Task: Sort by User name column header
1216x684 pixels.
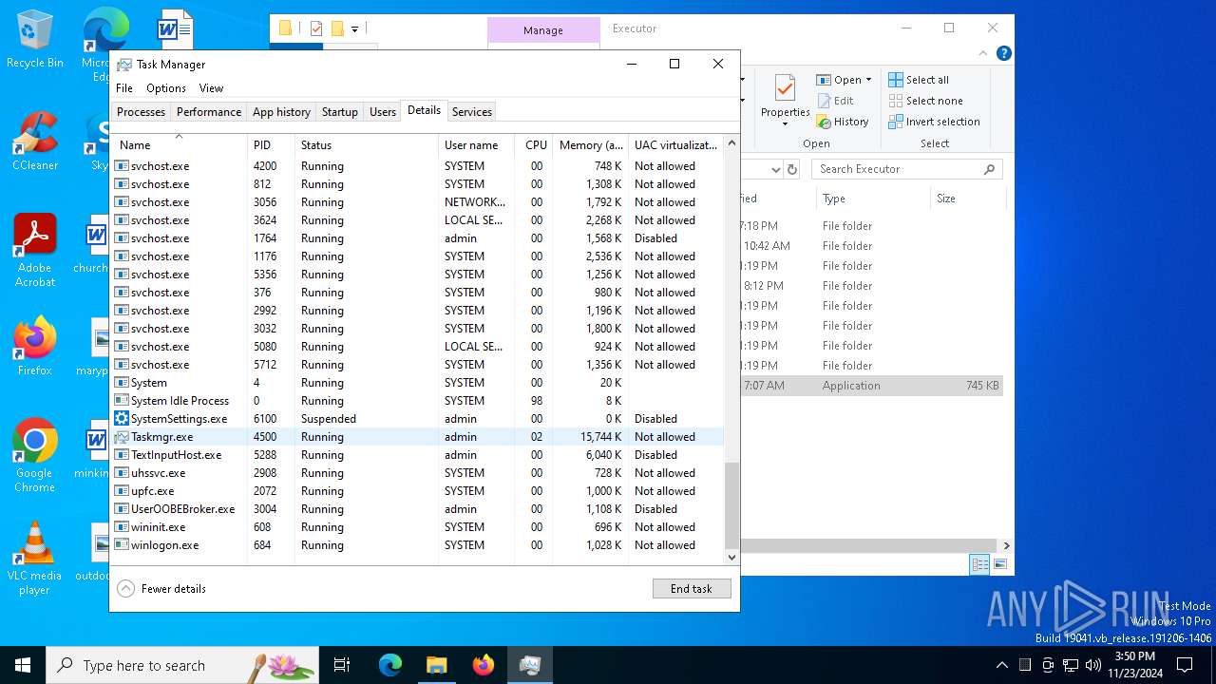Action: tap(477, 145)
